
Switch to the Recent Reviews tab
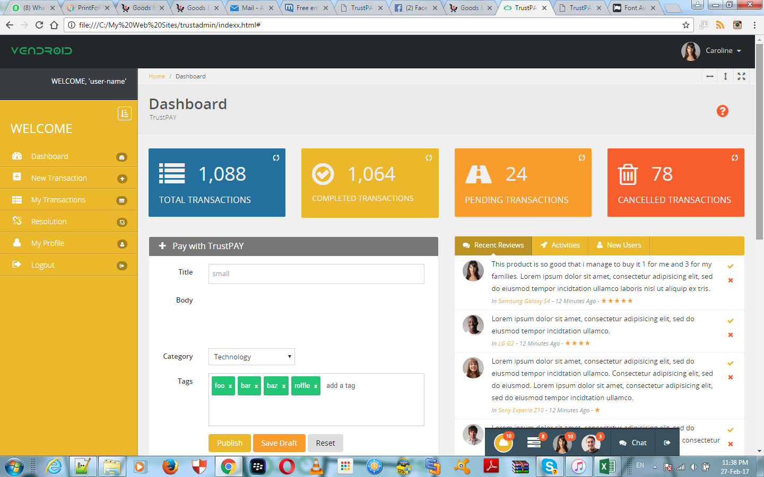tap(493, 245)
